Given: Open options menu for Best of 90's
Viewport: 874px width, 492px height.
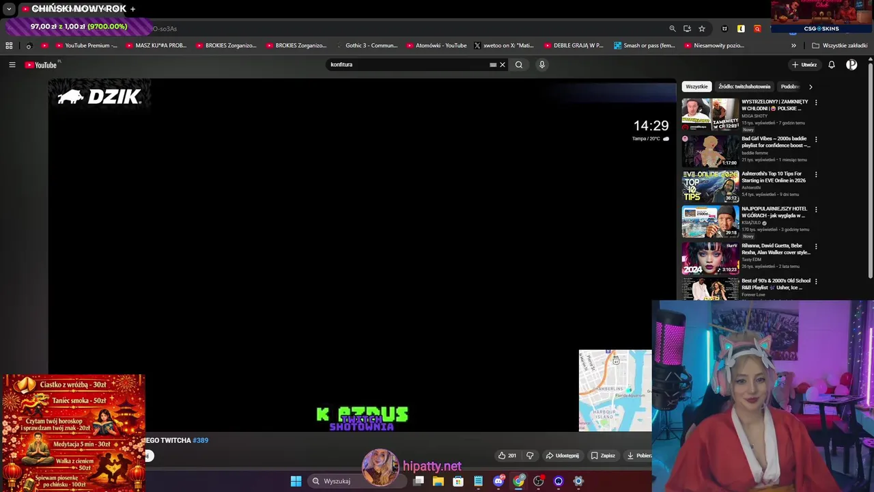Looking at the screenshot, I should click(x=816, y=281).
